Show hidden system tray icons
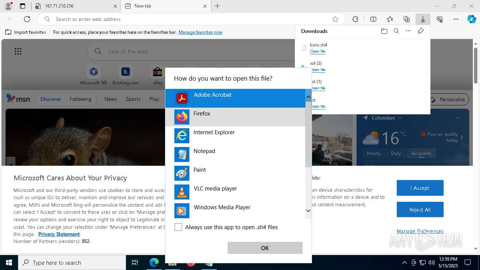The image size is (480, 270). click(x=404, y=262)
